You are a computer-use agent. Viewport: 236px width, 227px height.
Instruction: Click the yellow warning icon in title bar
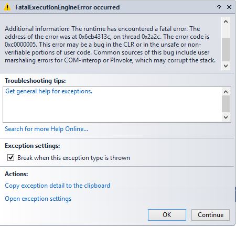[x=7, y=7]
